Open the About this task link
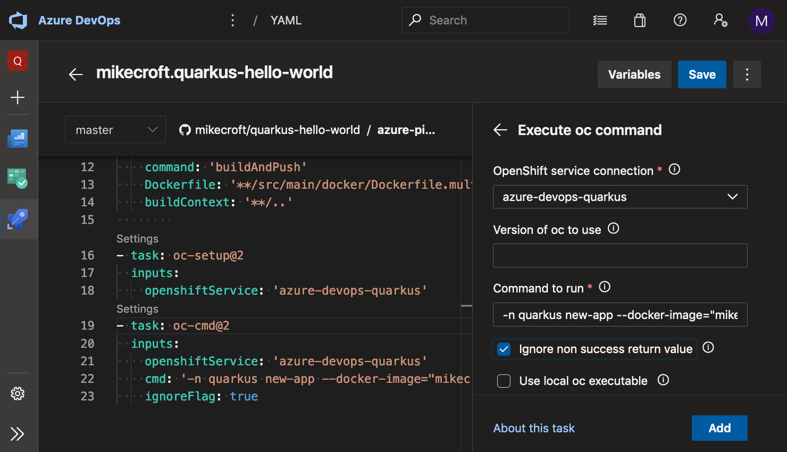The width and height of the screenshot is (787, 452). pos(534,428)
